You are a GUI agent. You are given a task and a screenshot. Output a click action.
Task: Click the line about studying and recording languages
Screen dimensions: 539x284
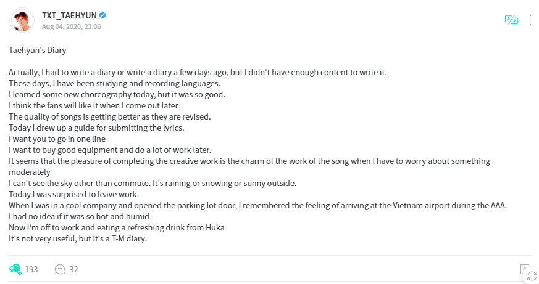(x=114, y=83)
